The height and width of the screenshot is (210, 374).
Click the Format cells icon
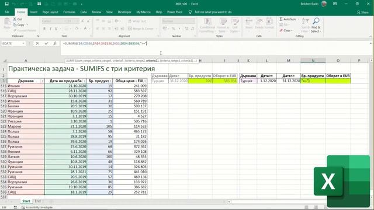[269, 22]
